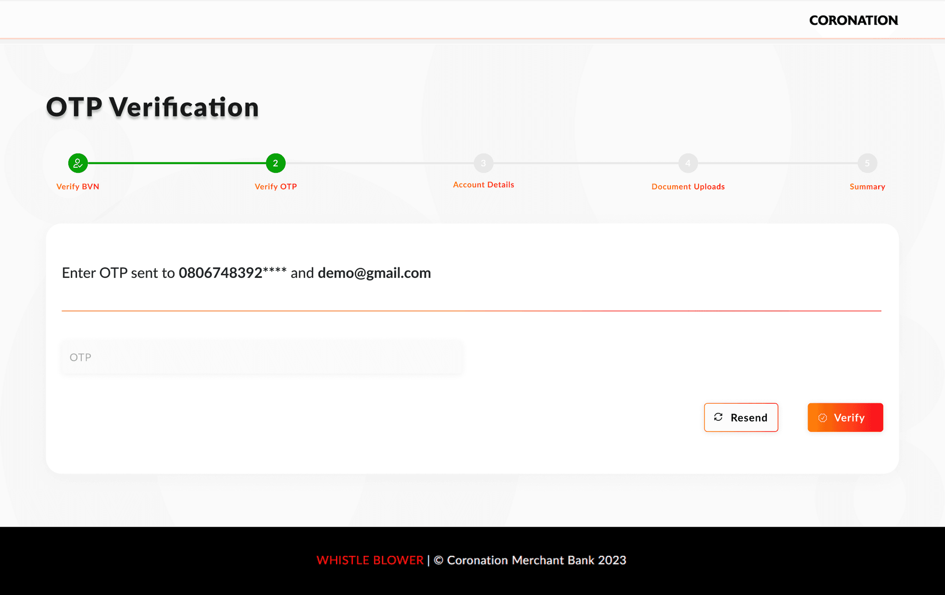Click the OTP Verification heading

pos(152,107)
